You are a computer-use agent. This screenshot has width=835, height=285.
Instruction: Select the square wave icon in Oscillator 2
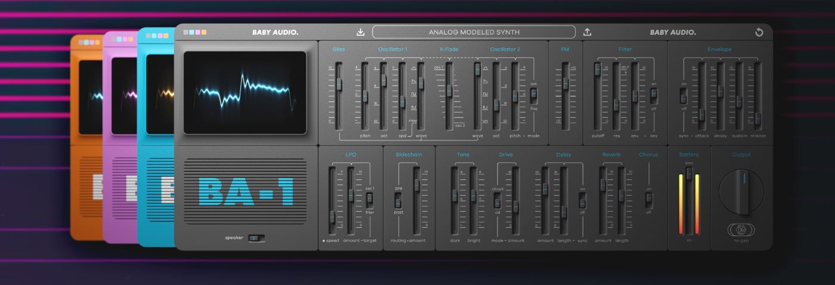click(485, 94)
